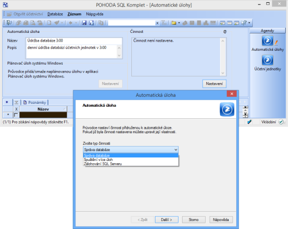
Task: Open the Nápověda menu in menu bar
Action: click(94, 14)
